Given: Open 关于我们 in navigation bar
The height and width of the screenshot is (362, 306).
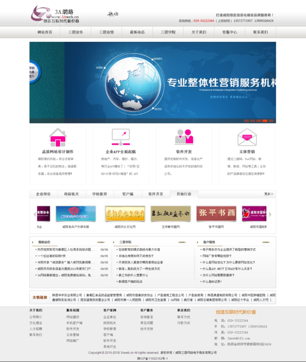Looking at the screenshot, I should [x=199, y=32].
